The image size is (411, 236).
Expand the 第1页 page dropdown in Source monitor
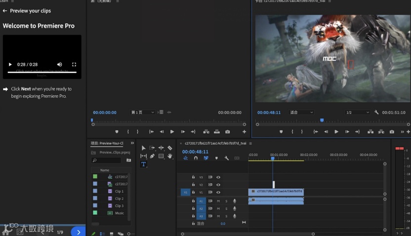(x=143, y=113)
